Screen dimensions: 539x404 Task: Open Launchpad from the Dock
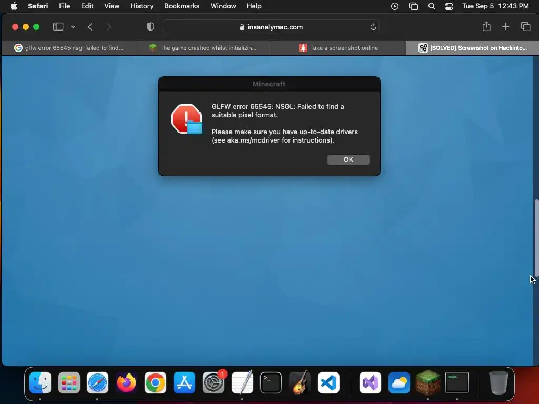tap(69, 382)
